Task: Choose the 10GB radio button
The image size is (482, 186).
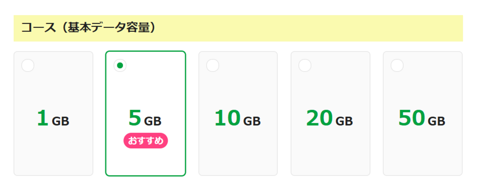Action: coord(212,65)
